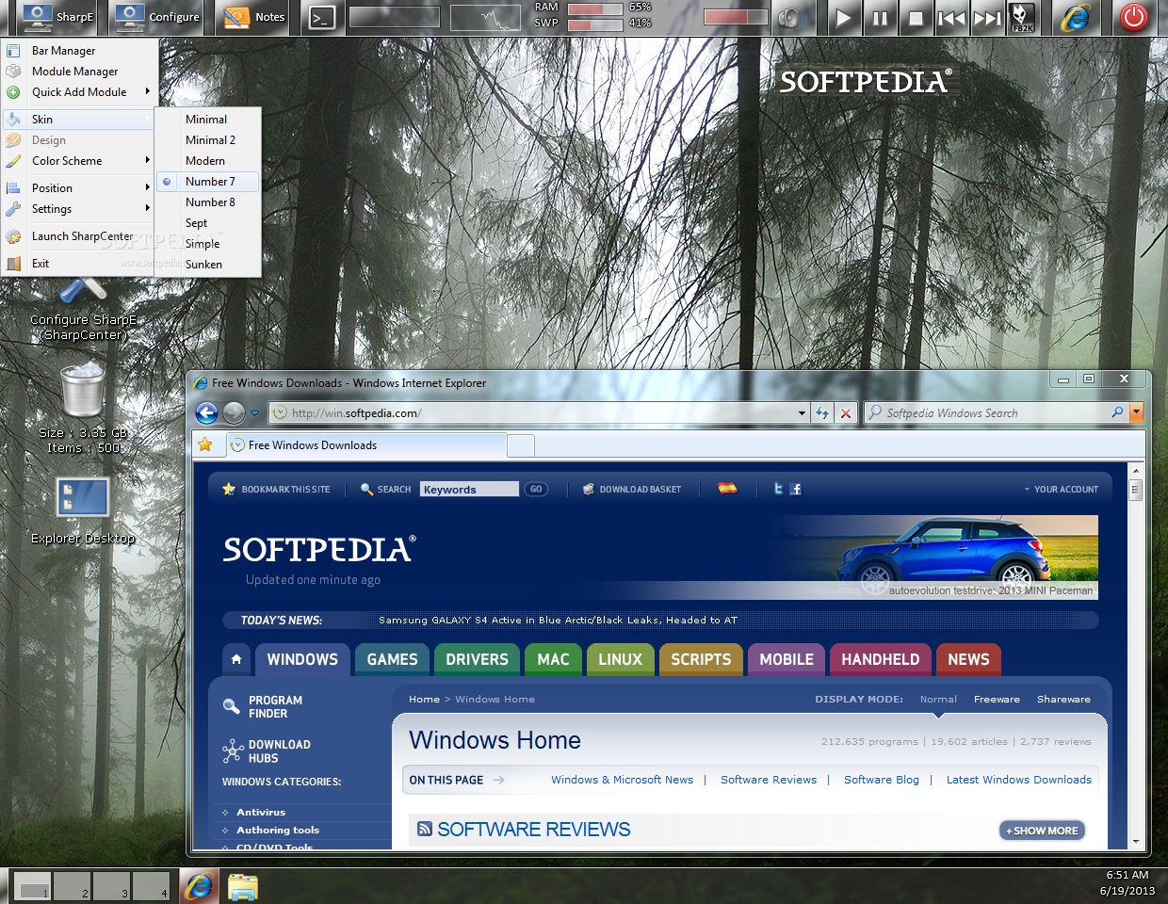Expand the Settings submenu

tap(80, 209)
